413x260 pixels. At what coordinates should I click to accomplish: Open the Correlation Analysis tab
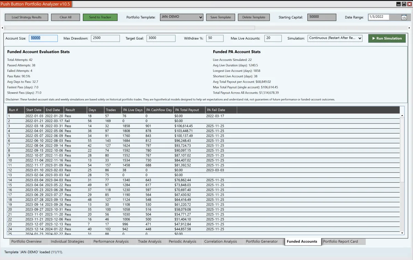click(x=221, y=241)
